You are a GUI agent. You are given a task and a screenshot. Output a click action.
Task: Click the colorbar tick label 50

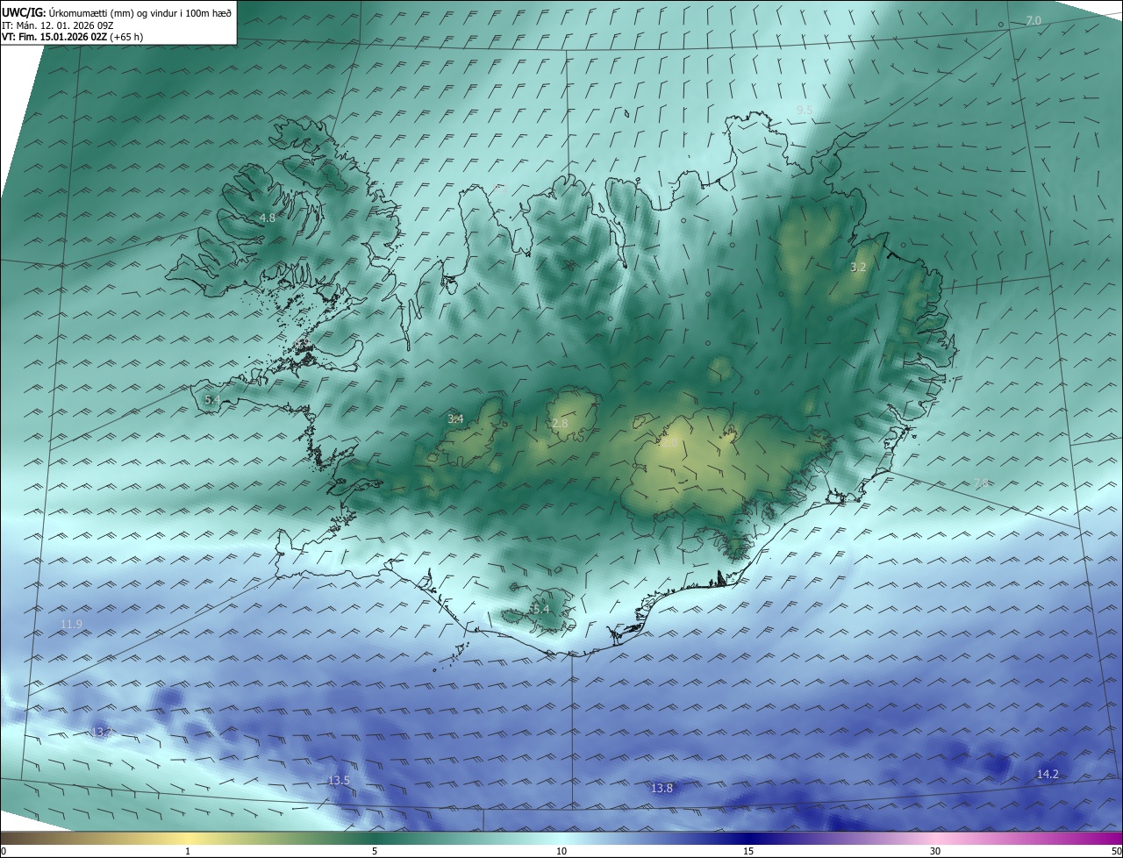point(1116,851)
